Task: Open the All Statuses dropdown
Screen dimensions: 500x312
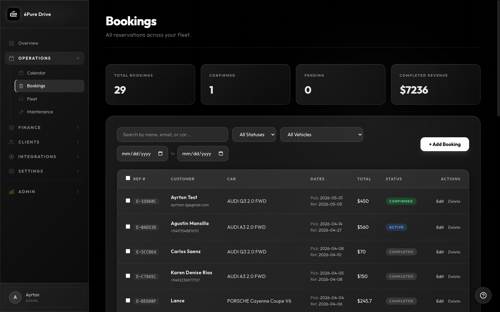Action: pyautogui.click(x=254, y=135)
